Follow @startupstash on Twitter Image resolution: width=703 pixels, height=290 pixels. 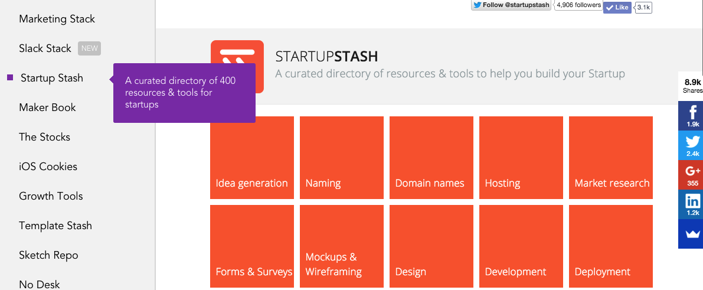(x=511, y=5)
